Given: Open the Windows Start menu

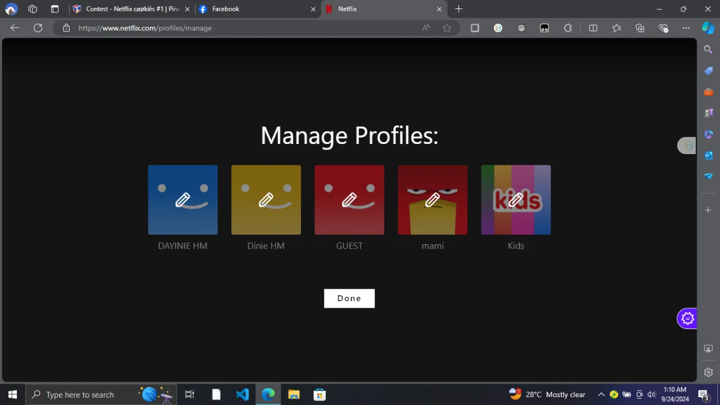Looking at the screenshot, I should coord(12,394).
